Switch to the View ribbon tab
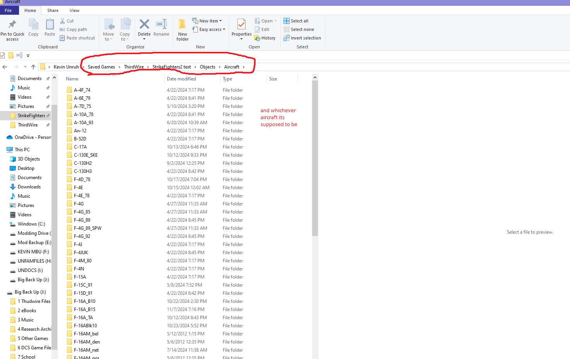Screen dimensions: 570x359 coord(74,10)
